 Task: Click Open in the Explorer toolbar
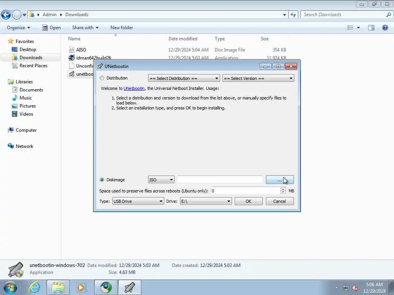point(52,28)
